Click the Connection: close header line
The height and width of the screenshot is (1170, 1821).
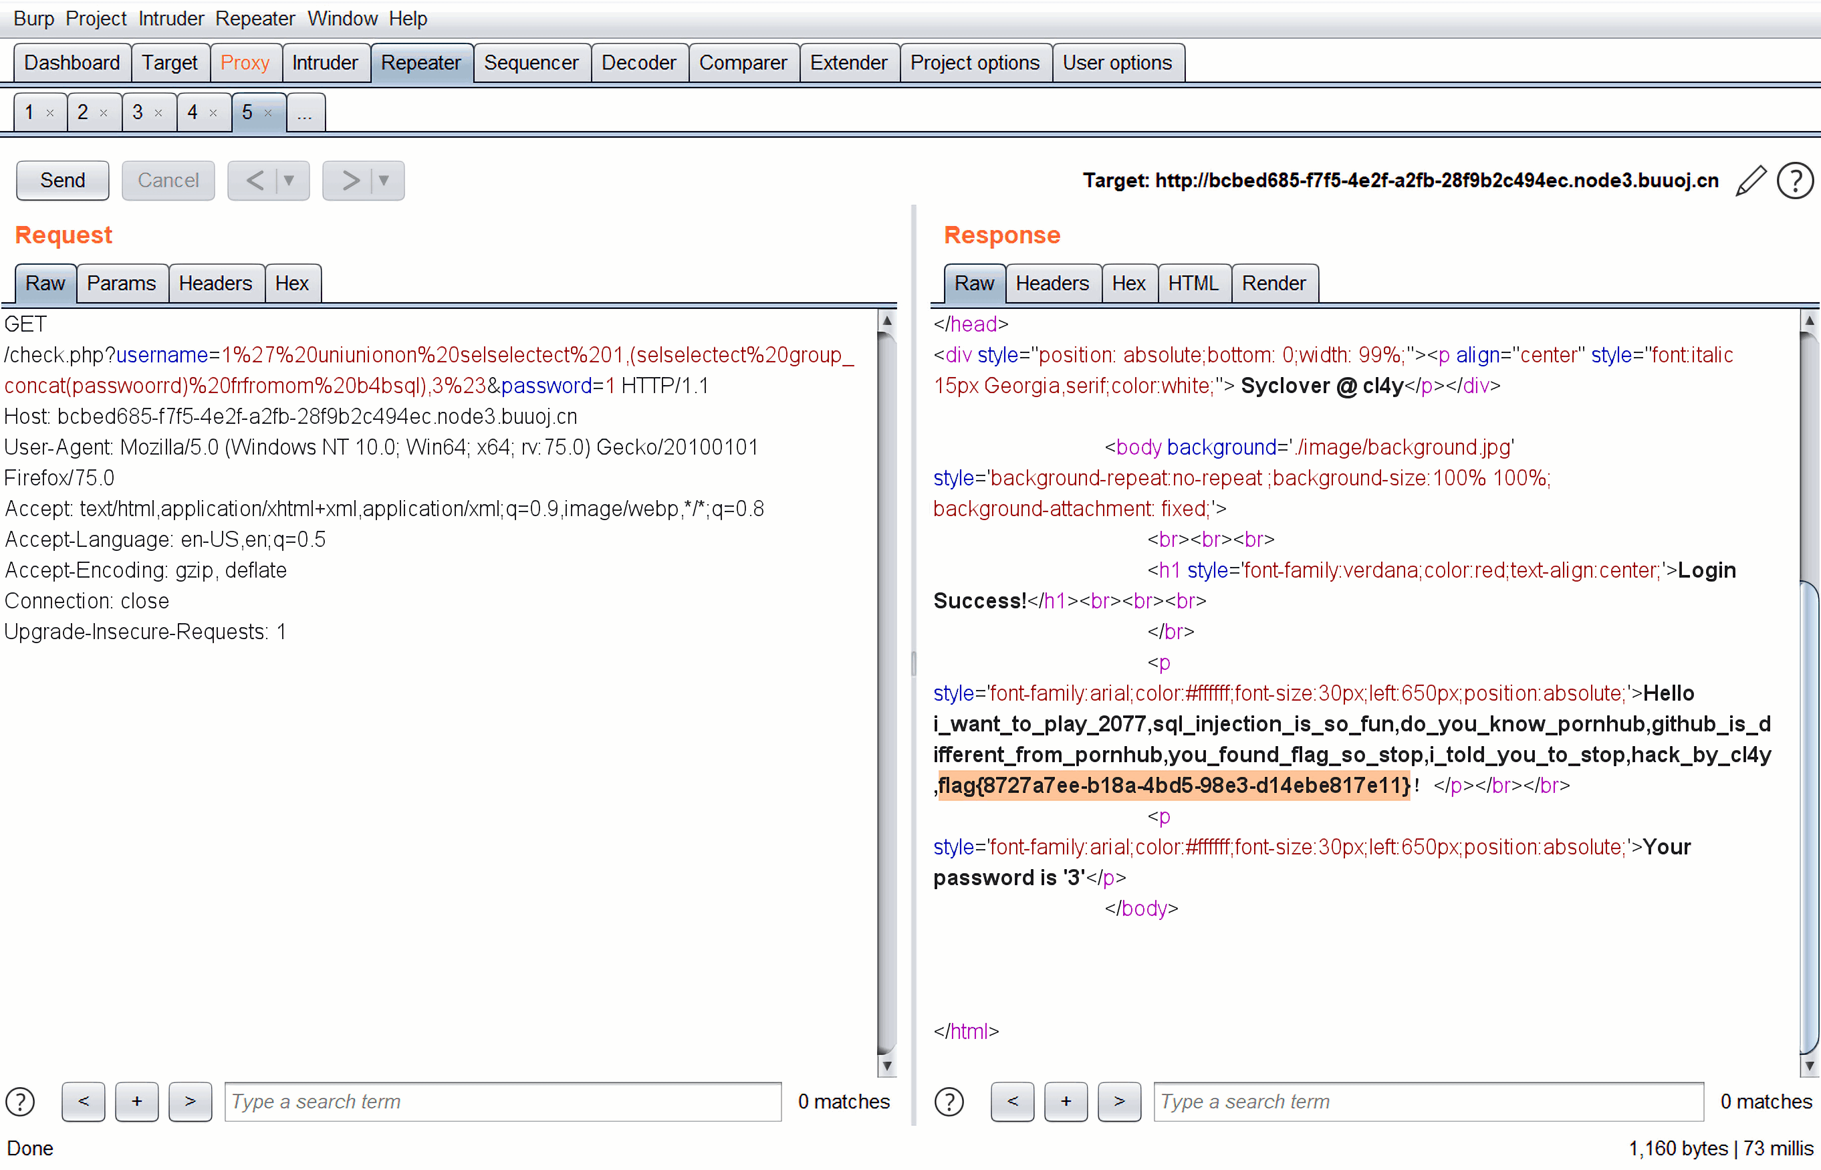[87, 601]
